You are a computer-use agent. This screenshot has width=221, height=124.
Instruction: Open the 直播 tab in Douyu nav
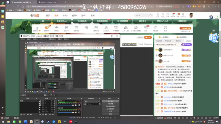[x=56, y=15]
